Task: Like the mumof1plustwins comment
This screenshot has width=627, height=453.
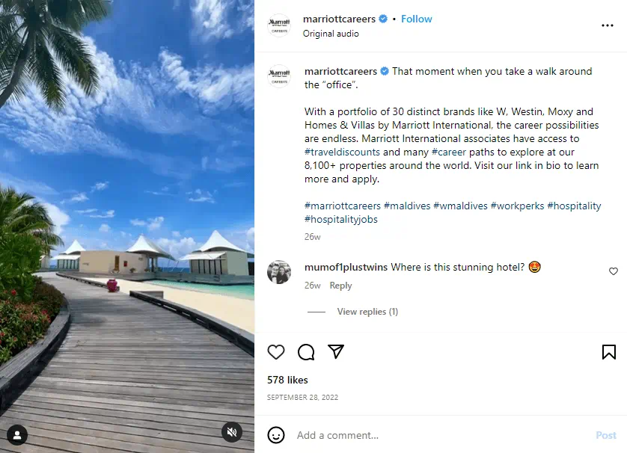Action: pyautogui.click(x=613, y=271)
